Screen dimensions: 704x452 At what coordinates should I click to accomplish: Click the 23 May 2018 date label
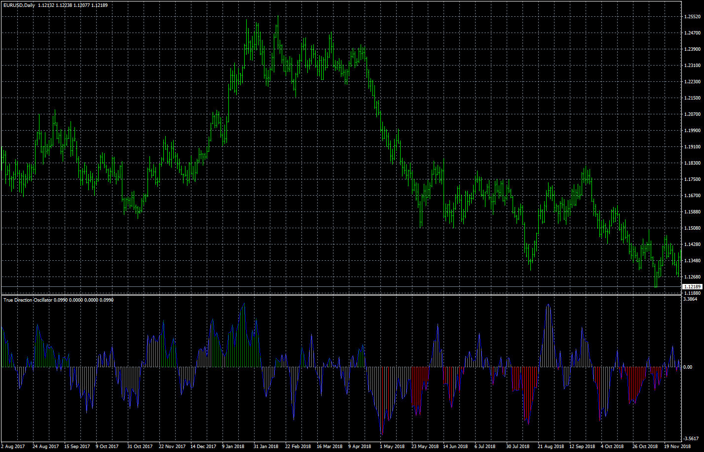425,447
